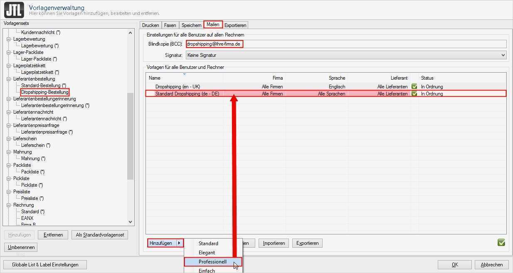This screenshot has height=273, width=513.
Task: Select Standard (*) under Rechnung
Action: click(33, 212)
